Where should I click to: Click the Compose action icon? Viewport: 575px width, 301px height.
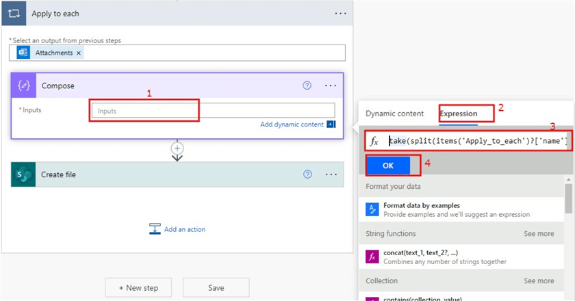23,86
